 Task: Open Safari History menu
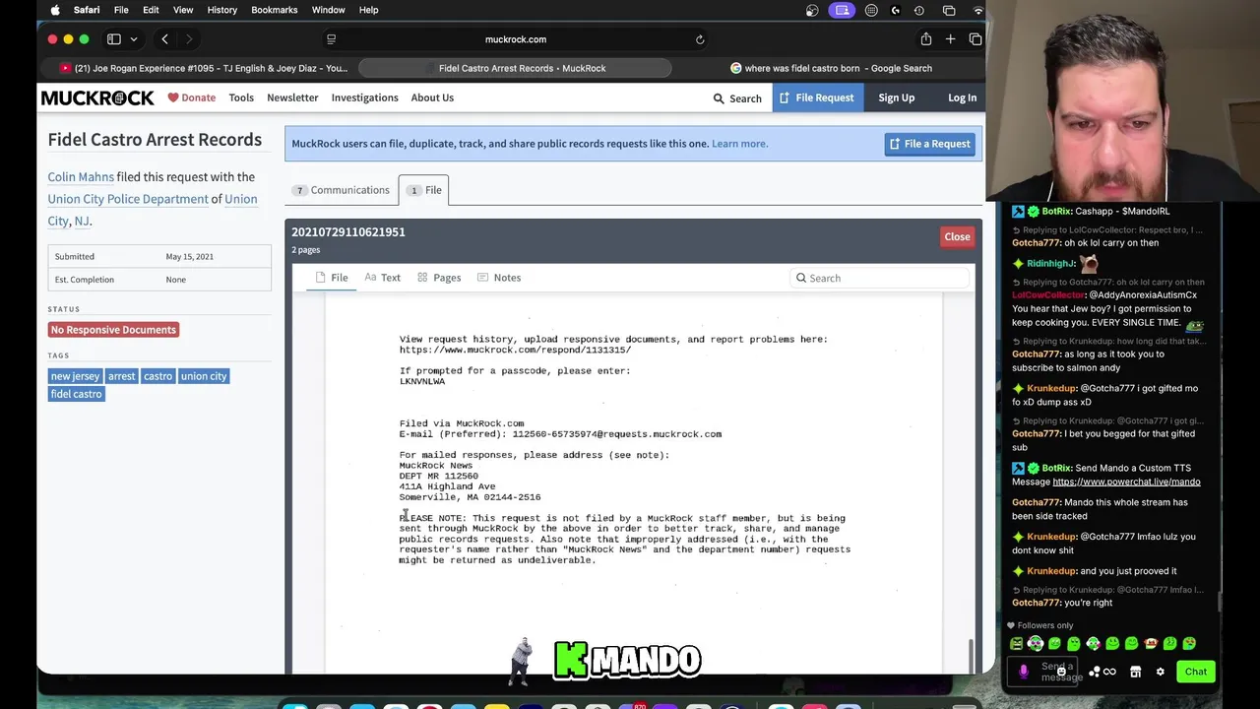point(221,10)
